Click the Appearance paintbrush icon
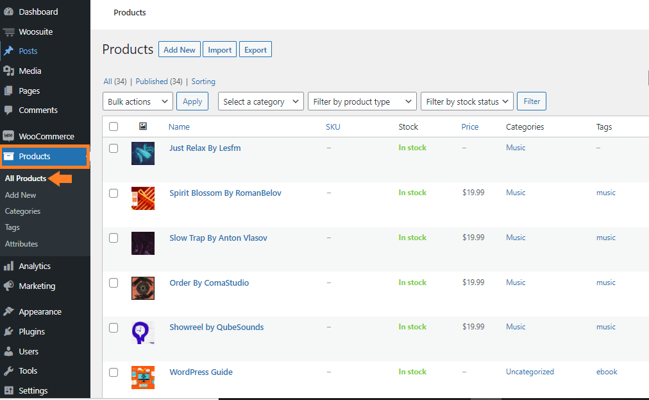The height and width of the screenshot is (400, 649). pyautogui.click(x=9, y=311)
